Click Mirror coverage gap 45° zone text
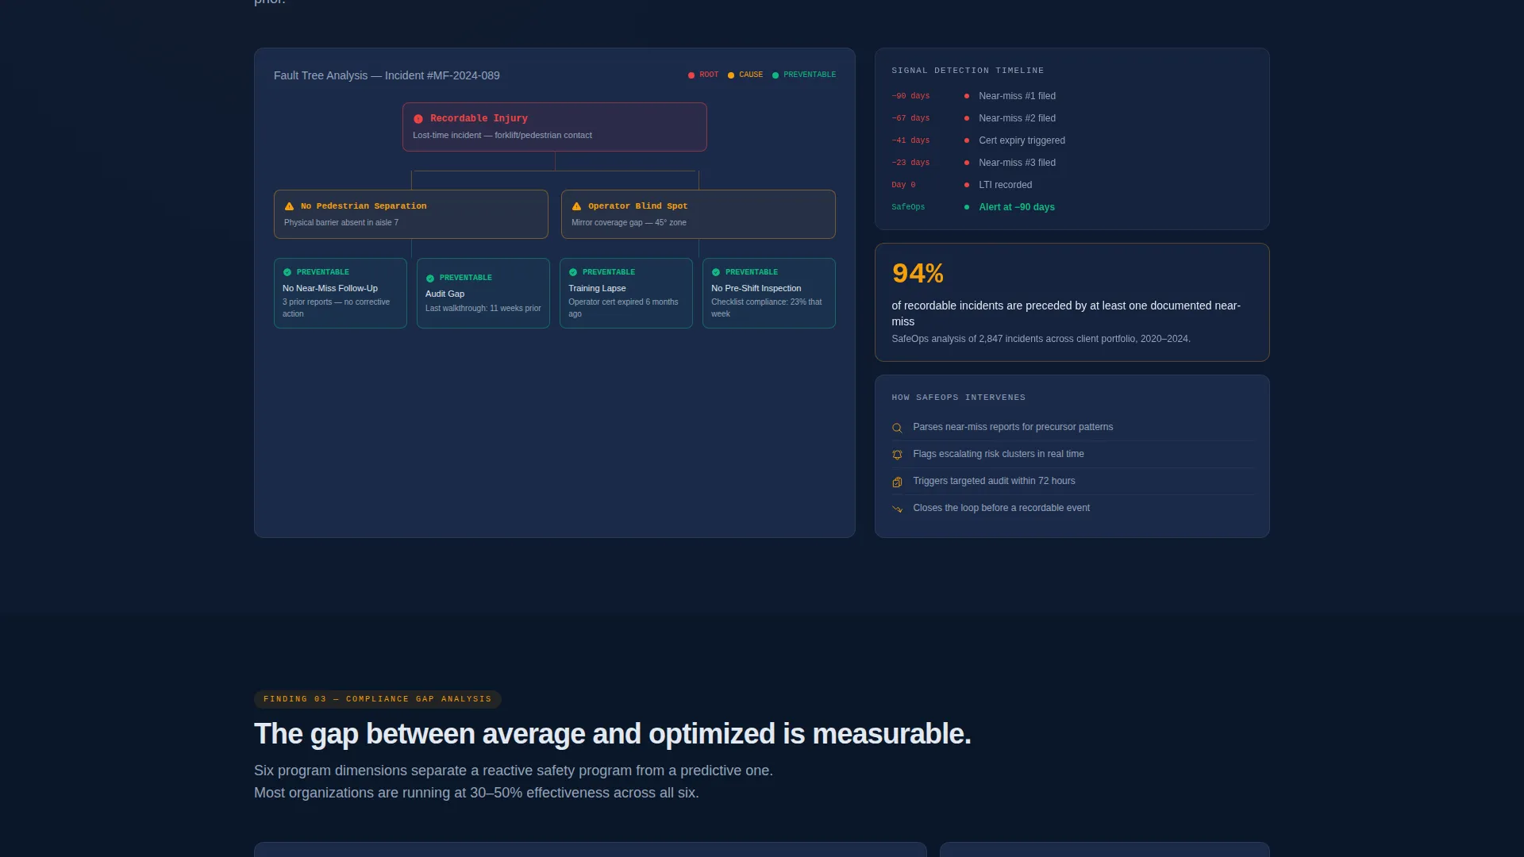The image size is (1524, 857). (x=629, y=223)
